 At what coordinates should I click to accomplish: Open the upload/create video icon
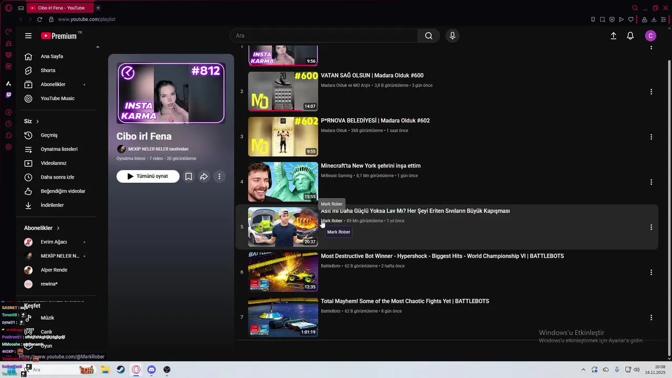click(613, 36)
